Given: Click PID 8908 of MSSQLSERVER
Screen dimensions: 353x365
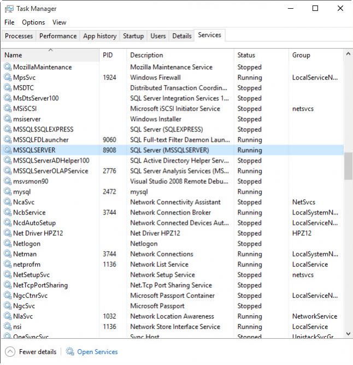Looking at the screenshot, I should click(109, 150).
